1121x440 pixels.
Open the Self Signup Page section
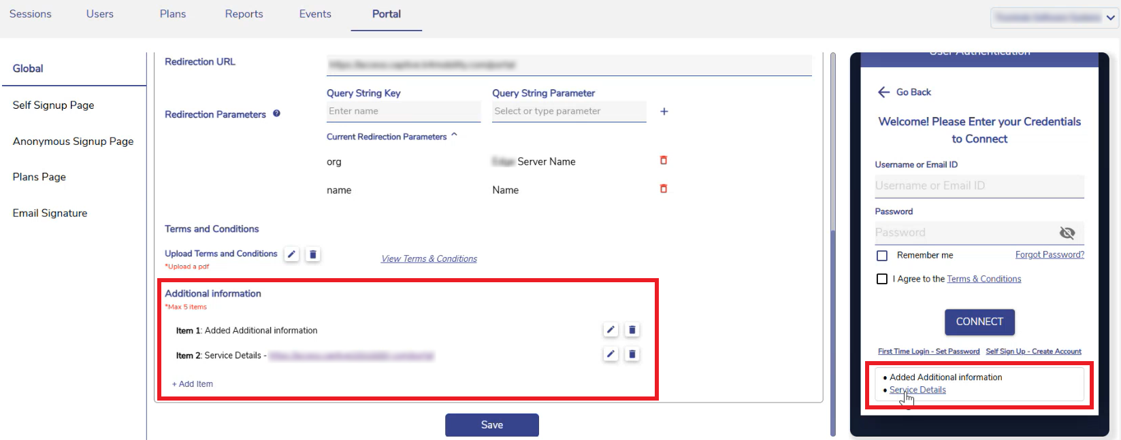click(54, 105)
